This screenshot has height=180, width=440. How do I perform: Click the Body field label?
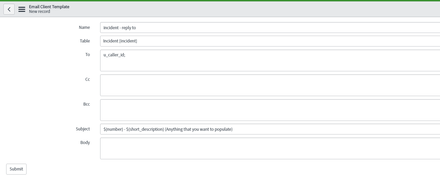coord(85,142)
